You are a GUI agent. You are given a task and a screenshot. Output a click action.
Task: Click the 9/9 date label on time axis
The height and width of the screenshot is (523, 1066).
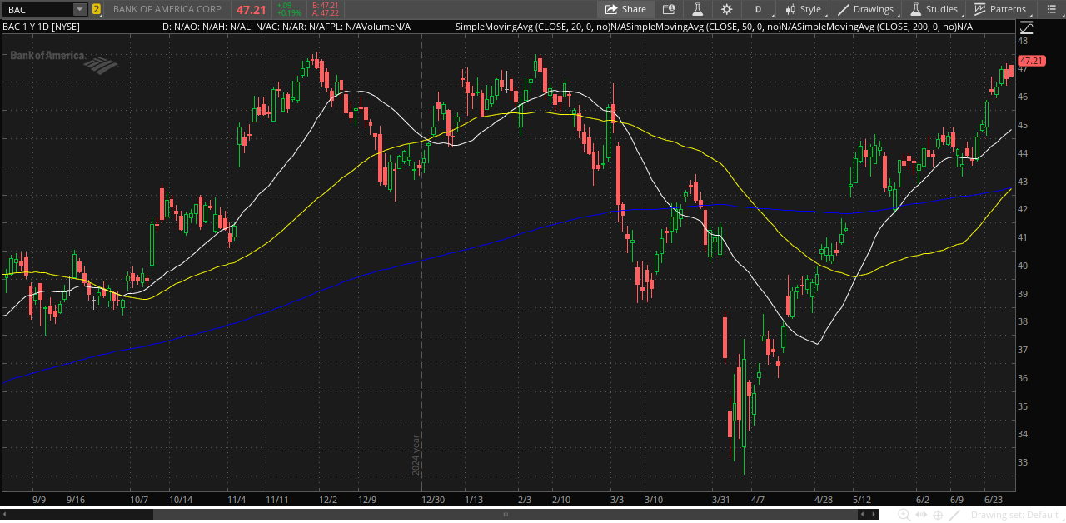pos(39,500)
